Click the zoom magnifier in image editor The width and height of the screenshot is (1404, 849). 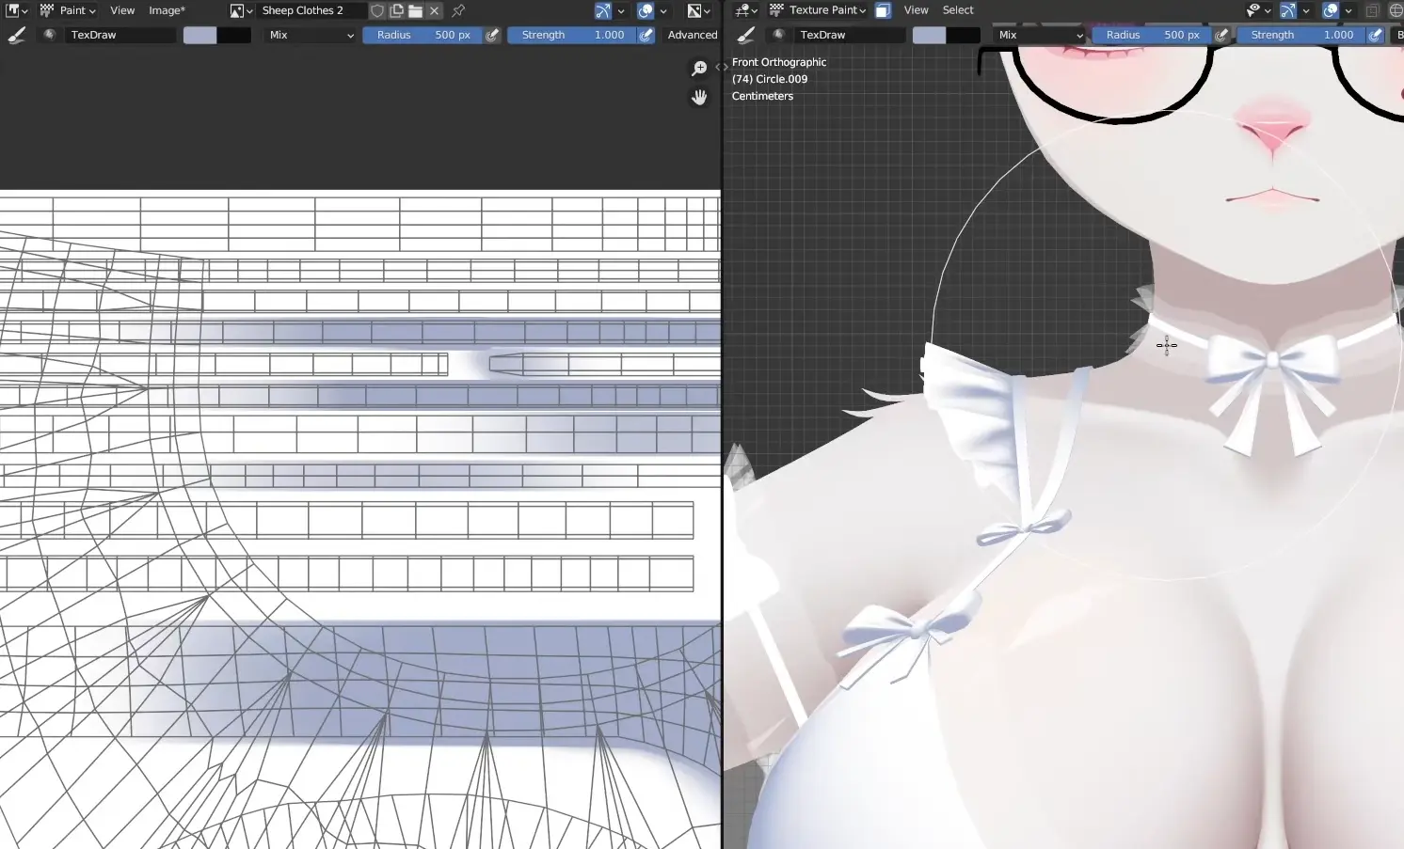point(699,69)
